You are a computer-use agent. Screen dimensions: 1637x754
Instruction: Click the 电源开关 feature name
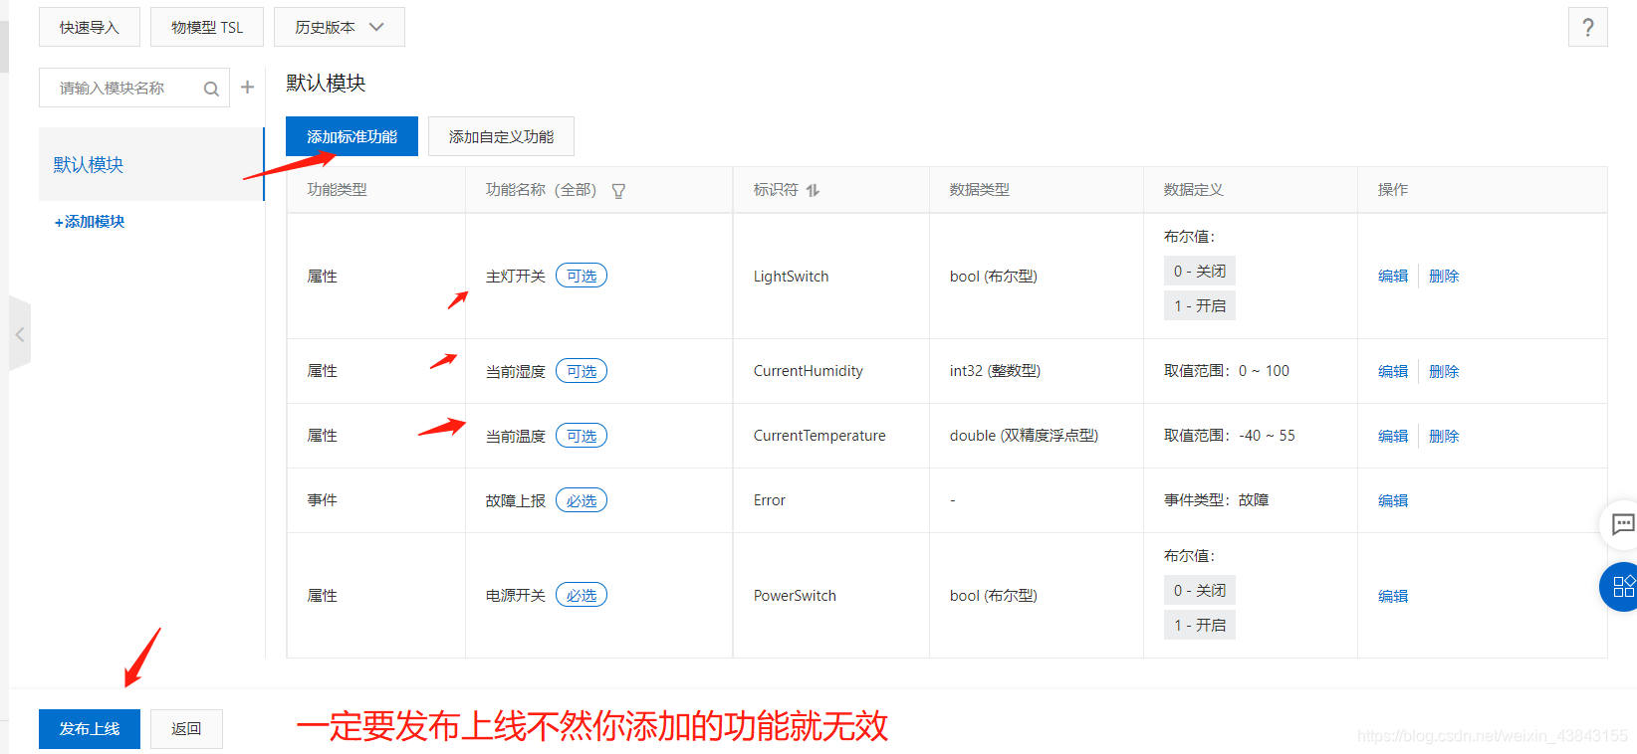point(516,596)
